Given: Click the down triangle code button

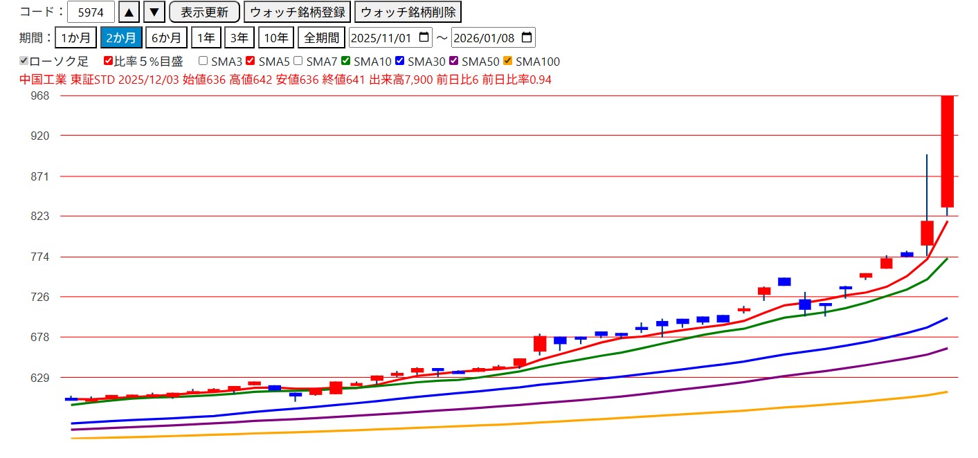Looking at the screenshot, I should 154,12.
